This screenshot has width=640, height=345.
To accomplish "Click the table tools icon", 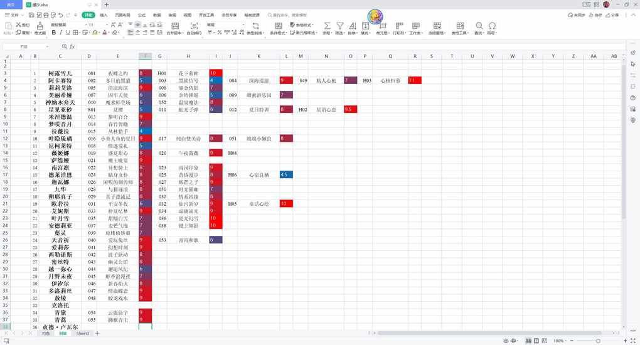I will [x=460, y=26].
